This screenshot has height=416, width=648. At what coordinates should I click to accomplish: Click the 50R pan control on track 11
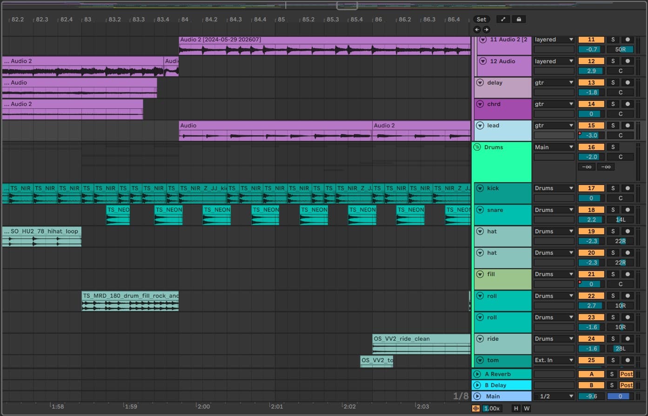(x=620, y=49)
